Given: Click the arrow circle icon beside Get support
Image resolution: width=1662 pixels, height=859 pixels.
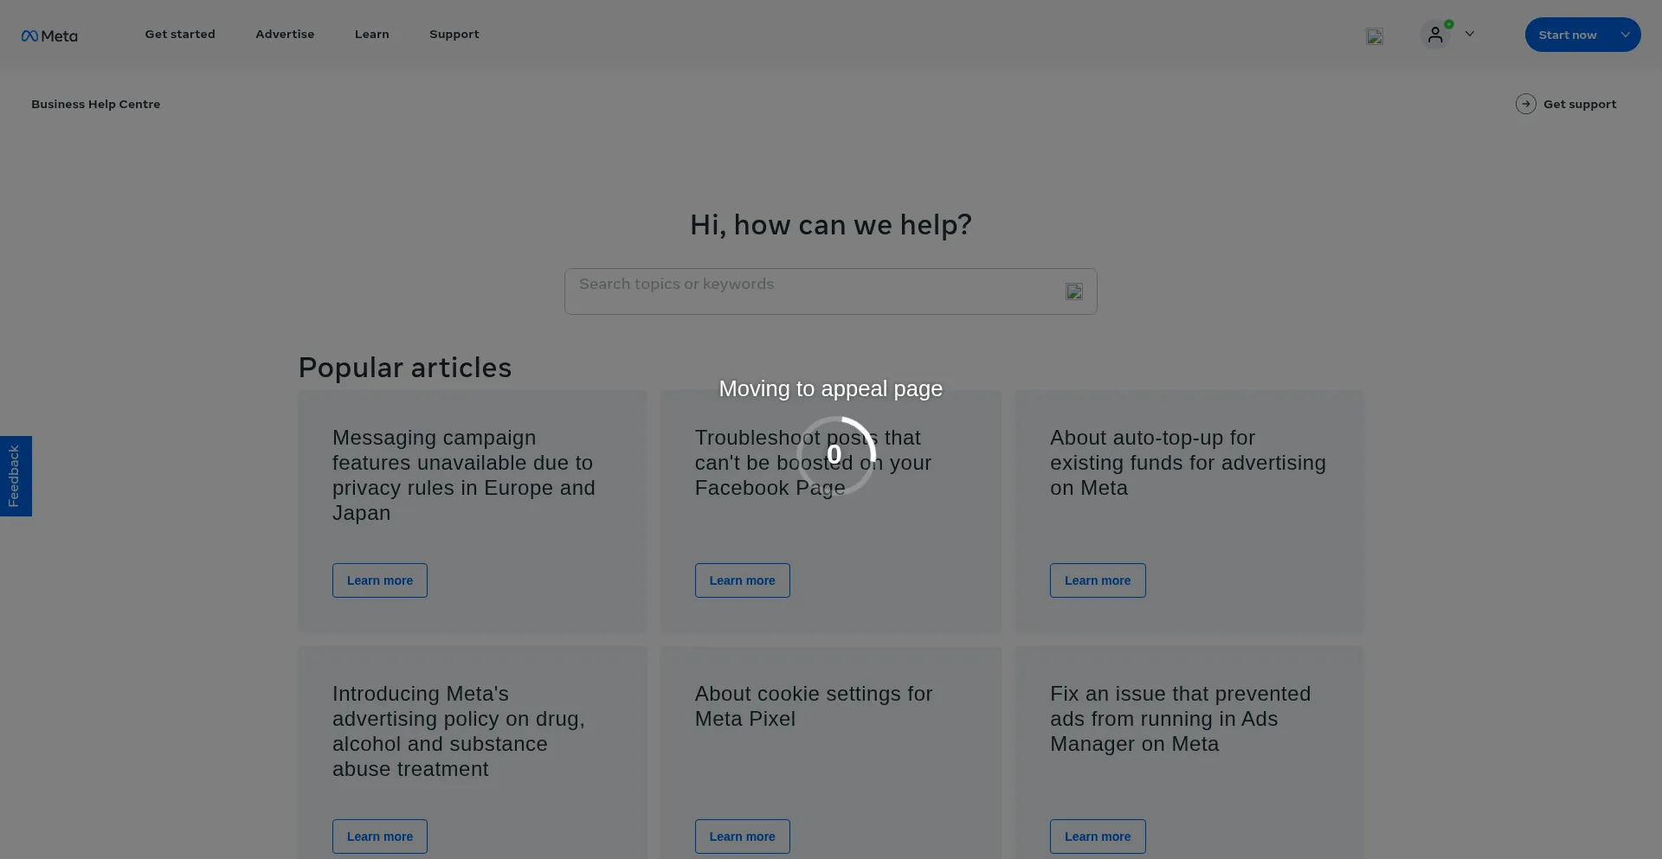Looking at the screenshot, I should point(1525,104).
